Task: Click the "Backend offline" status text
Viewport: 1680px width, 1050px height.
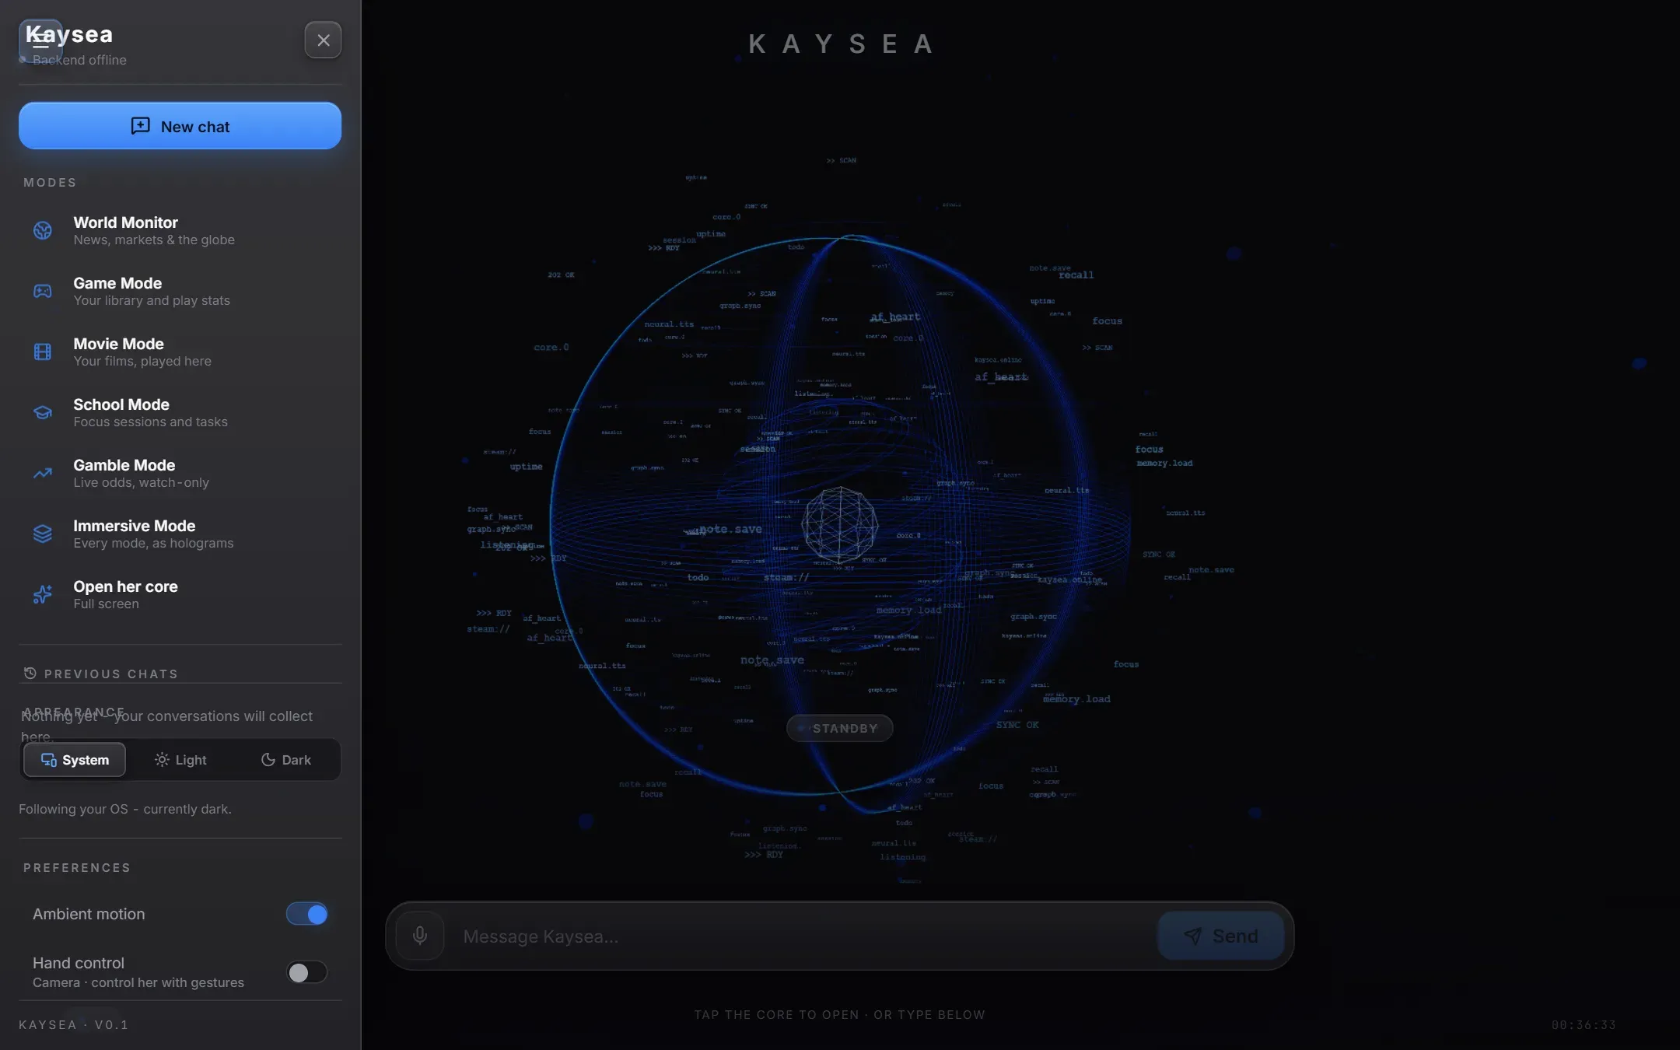Action: coord(79,60)
